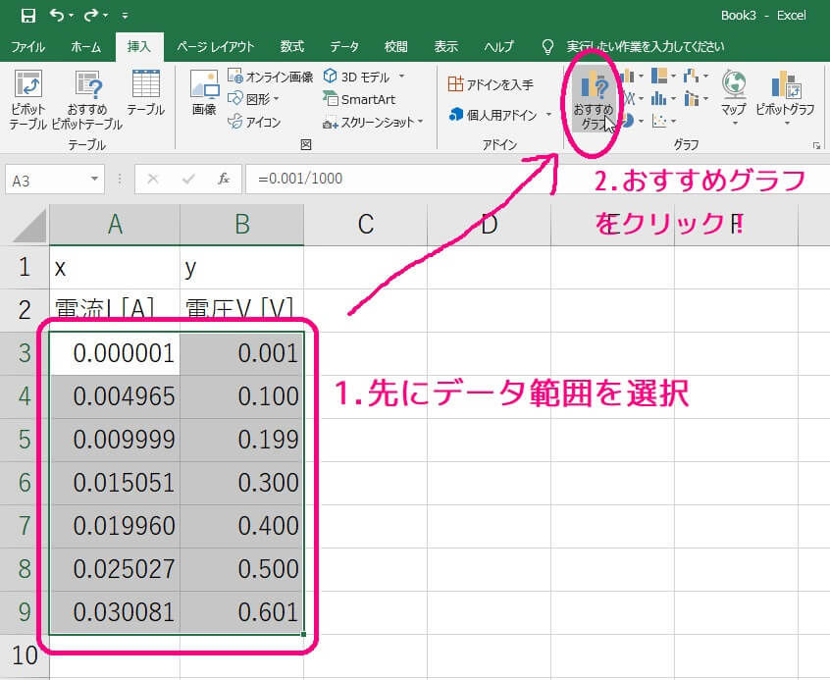The width and height of the screenshot is (830, 680).
Task: Expand the Name Box dropdown arrow
Action: pos(94,179)
